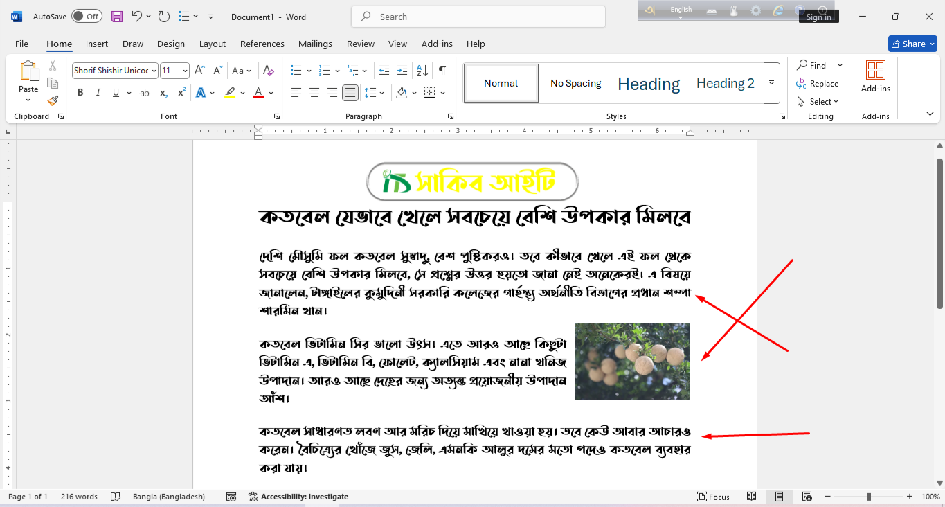The image size is (945, 507).
Task: Click the Clear All Formatting icon
Action: [269, 71]
